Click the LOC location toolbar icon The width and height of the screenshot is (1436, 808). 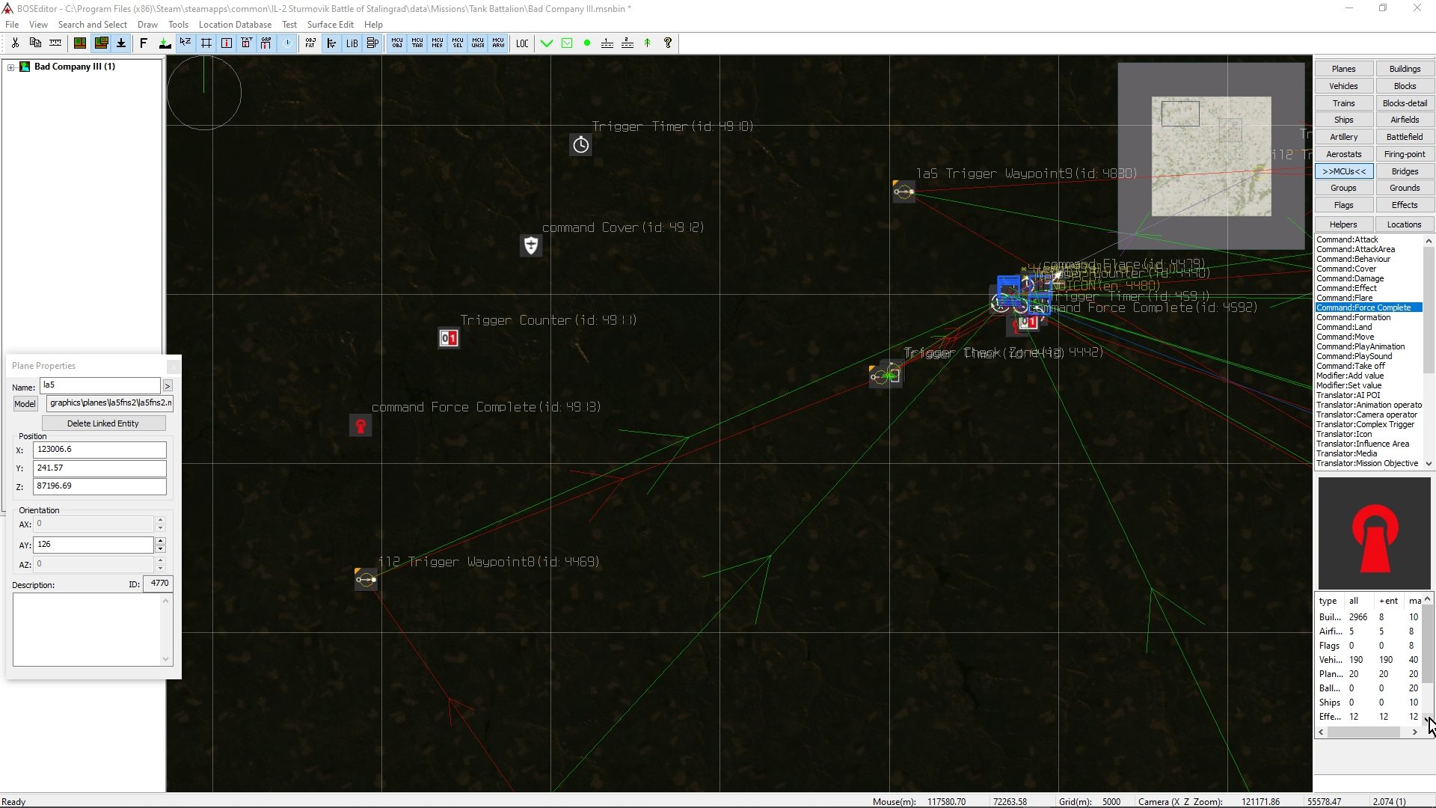(x=522, y=43)
